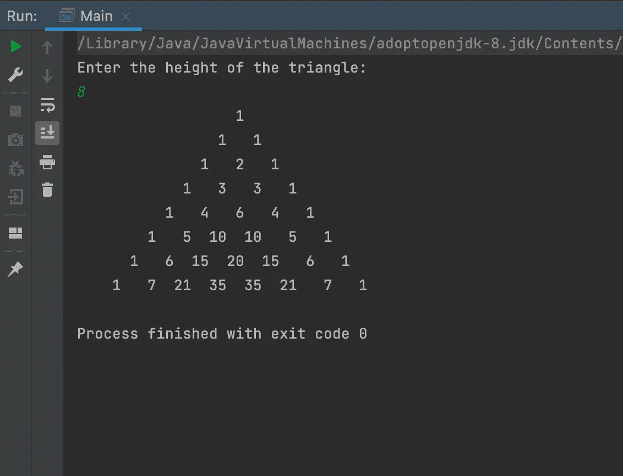Open run configuration wrench settings
623x476 pixels.
tap(15, 75)
